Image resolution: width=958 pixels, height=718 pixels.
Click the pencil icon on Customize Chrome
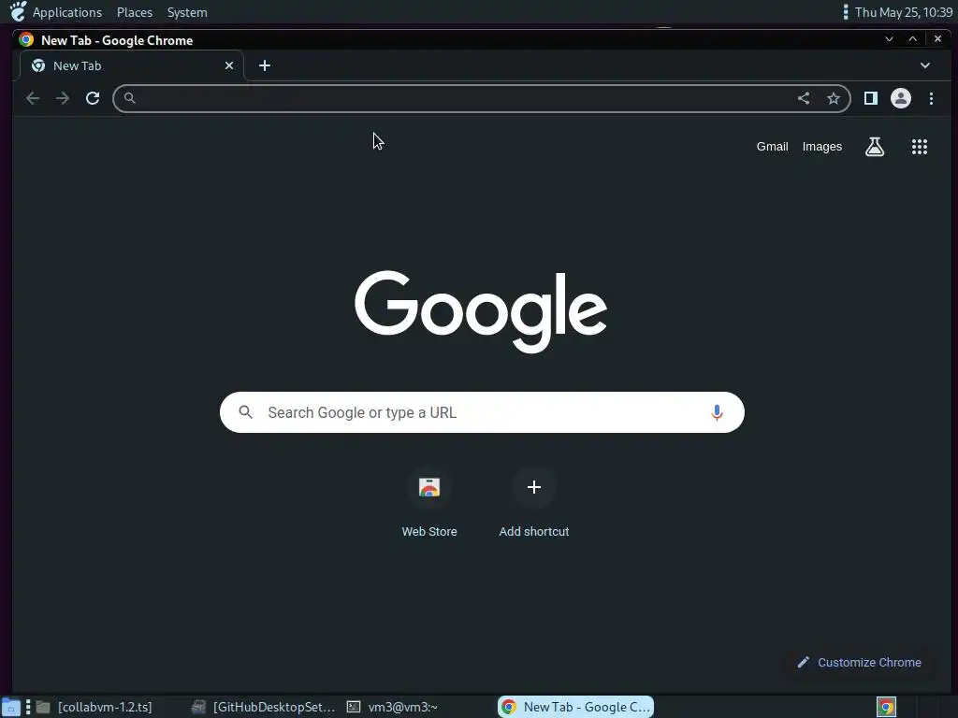pyautogui.click(x=804, y=663)
